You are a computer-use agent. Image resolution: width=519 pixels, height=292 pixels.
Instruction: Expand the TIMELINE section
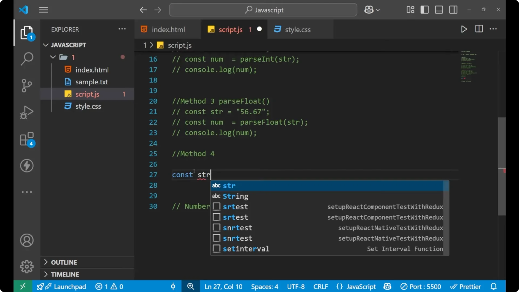coord(65,274)
